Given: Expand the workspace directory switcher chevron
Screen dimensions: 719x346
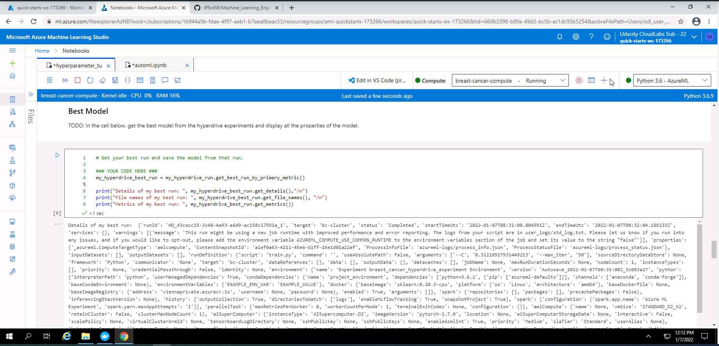Looking at the screenshot, I should tap(694, 37).
